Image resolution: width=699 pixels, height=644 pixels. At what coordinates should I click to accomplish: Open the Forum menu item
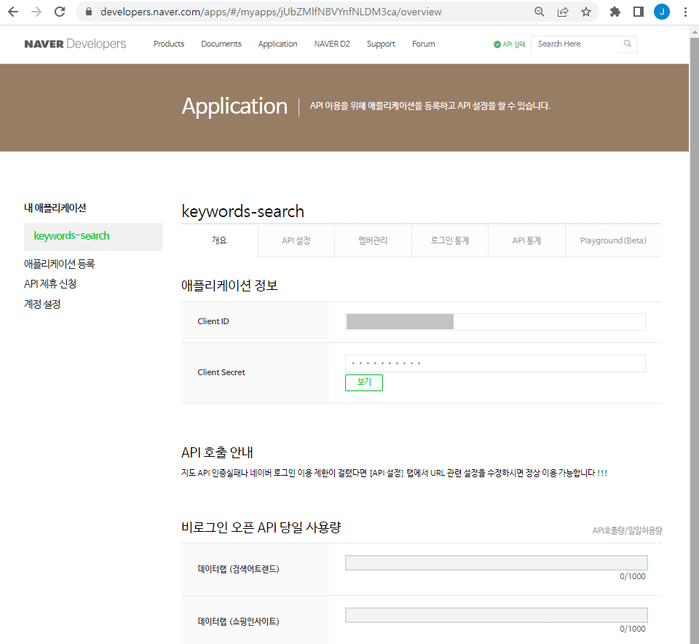[423, 44]
